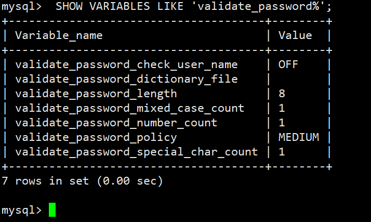Image resolution: width=371 pixels, height=222 pixels.
Task: Click the Variable_name column header
Action: 59,35
